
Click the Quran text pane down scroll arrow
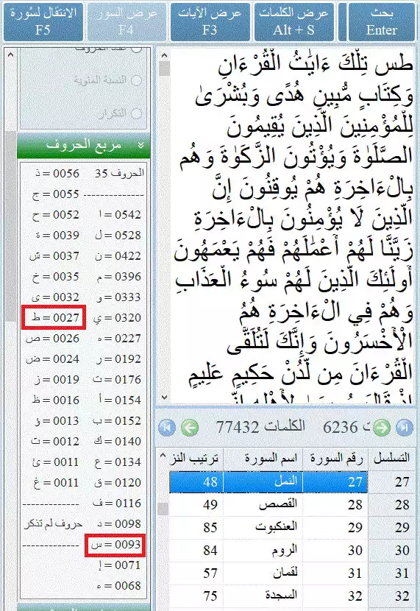(164, 398)
